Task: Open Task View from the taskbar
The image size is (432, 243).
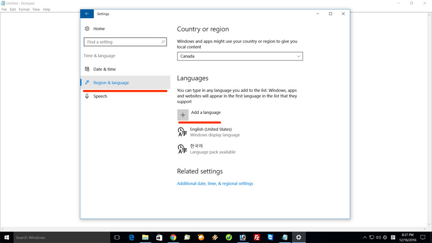Action: (x=117, y=237)
